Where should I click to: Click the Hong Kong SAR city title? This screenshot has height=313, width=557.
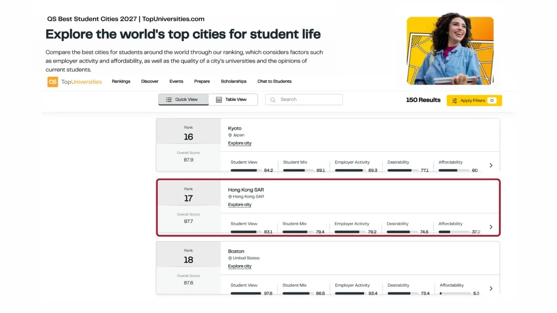(246, 190)
